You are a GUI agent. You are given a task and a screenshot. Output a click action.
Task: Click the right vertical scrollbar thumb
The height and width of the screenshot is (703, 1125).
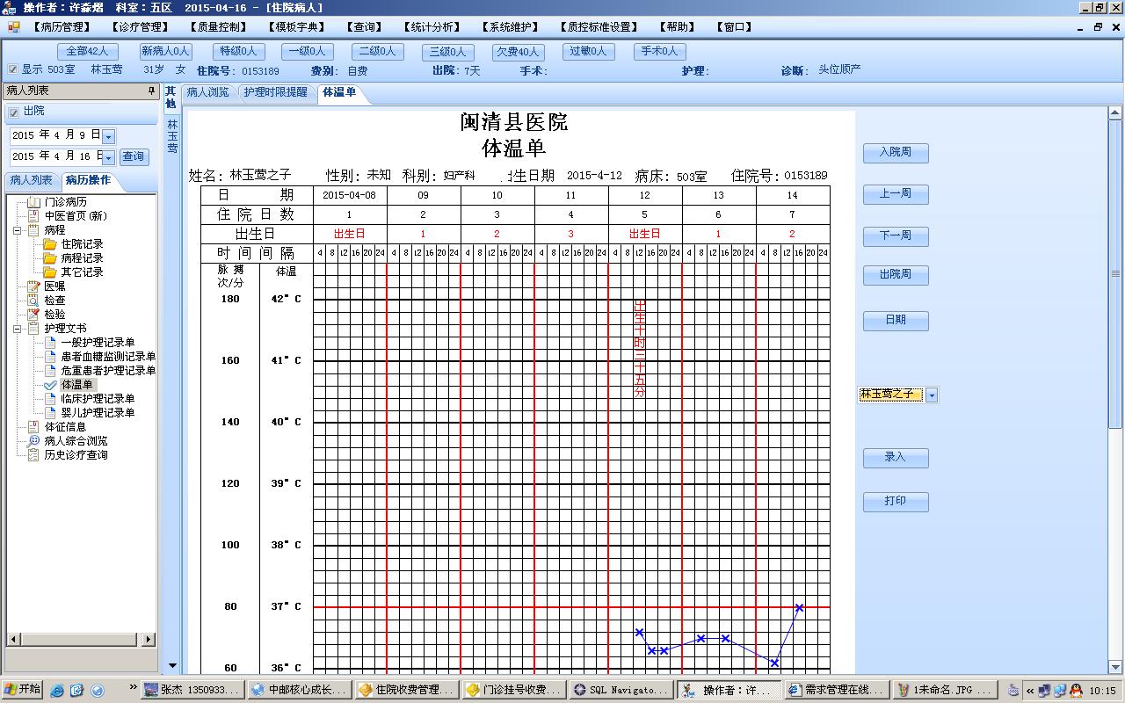(x=1115, y=274)
